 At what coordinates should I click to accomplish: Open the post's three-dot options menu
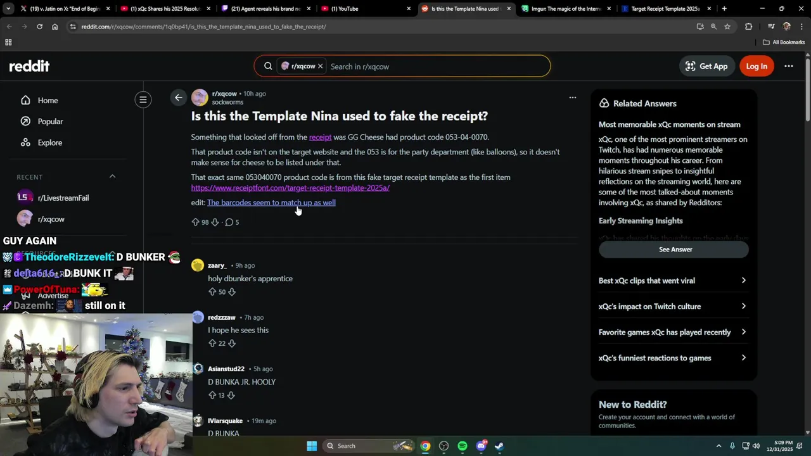(x=573, y=98)
